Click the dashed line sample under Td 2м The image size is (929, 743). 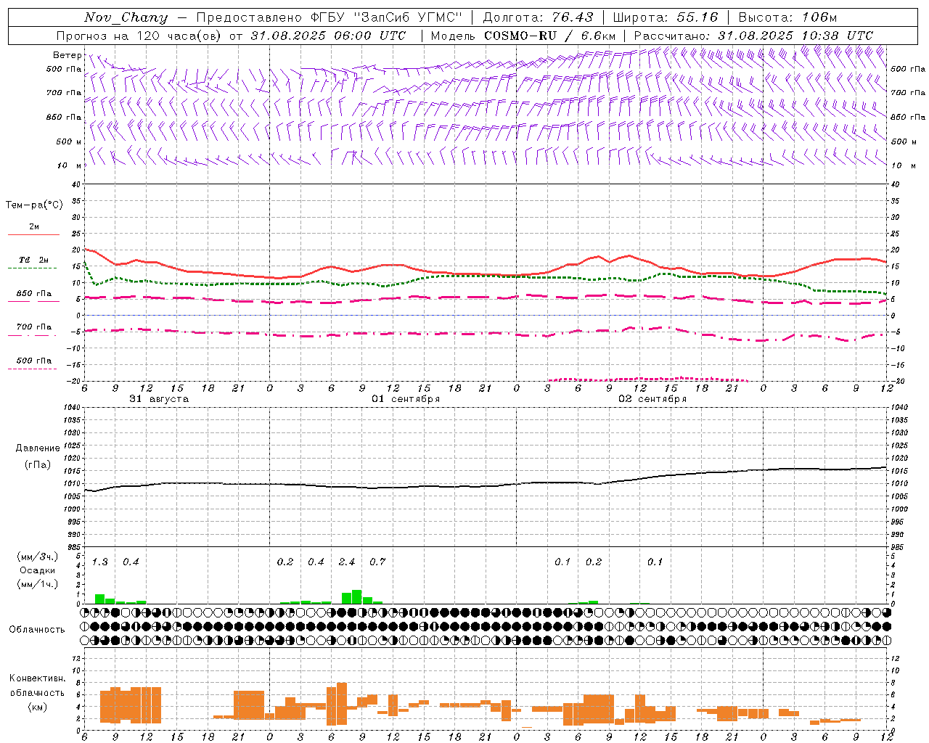(x=33, y=268)
